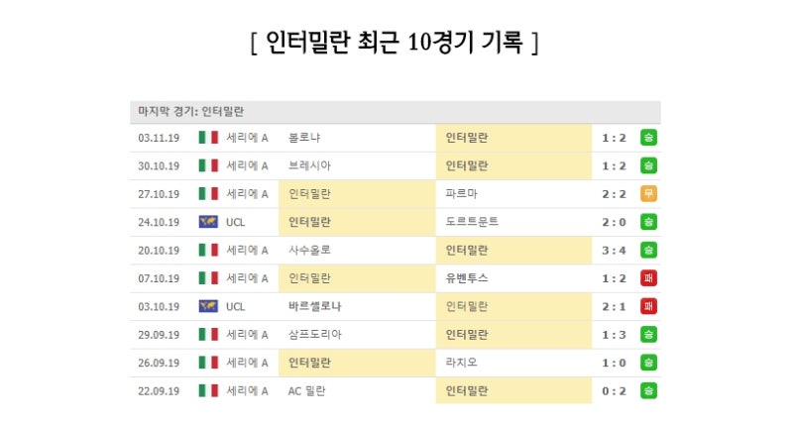Screen dimensions: 793x424
Task: Click the orange draw badge for the 파르마 match
Action: [x=649, y=193]
